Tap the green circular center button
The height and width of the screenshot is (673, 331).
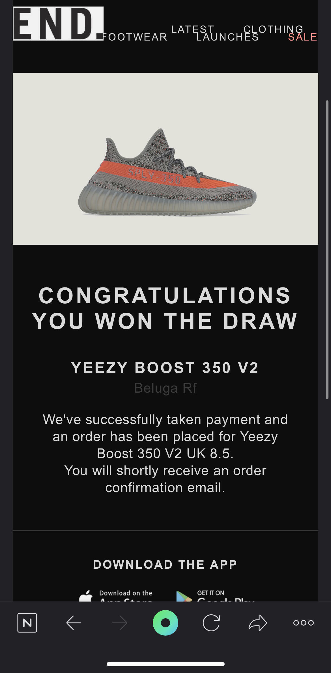point(165,623)
